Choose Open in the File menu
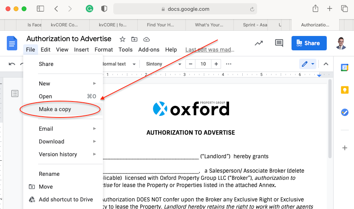Viewport: 354px width, 209px height. pos(63,96)
